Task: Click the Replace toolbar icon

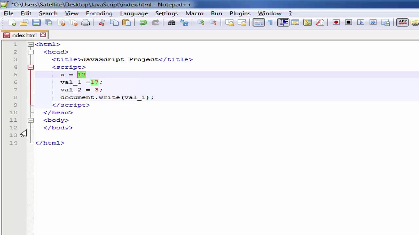Action: coord(184,23)
